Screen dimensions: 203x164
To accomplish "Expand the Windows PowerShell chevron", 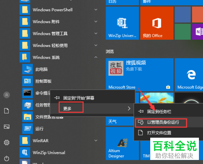I will click(x=96, y=10).
